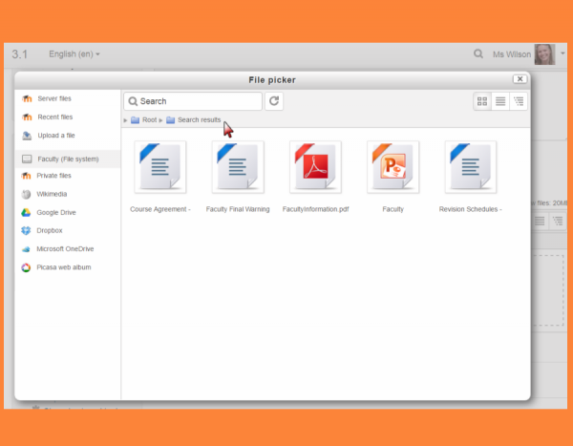
Task: Open the Google Drive repository
Action: click(x=56, y=212)
